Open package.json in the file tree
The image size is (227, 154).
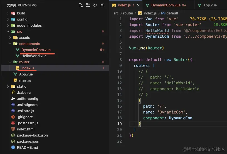pyautogui.click(x=28, y=142)
